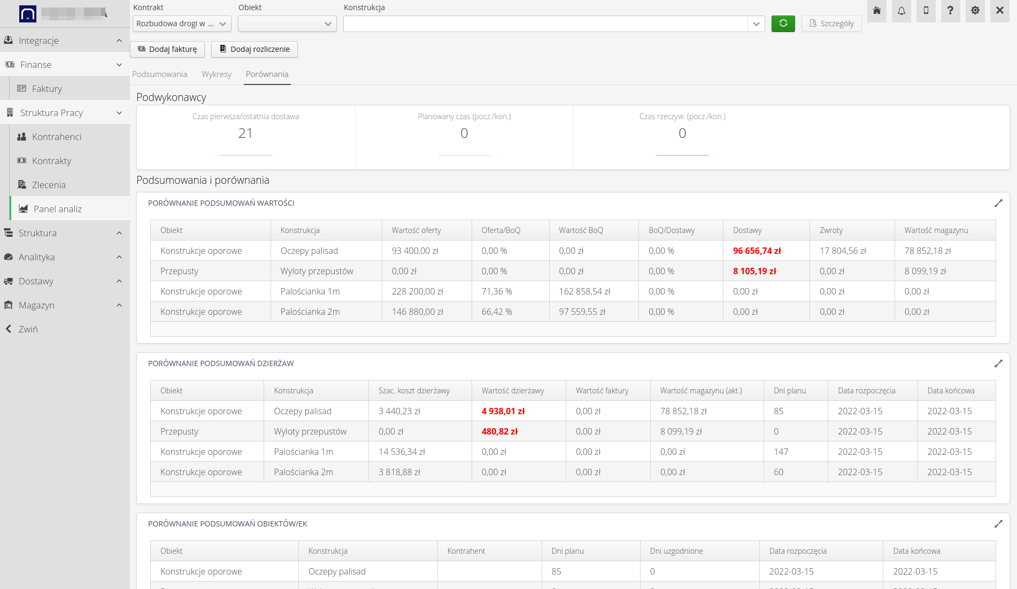Image resolution: width=1017 pixels, height=589 pixels.
Task: Open the Kontrakt dropdown
Action: [182, 24]
